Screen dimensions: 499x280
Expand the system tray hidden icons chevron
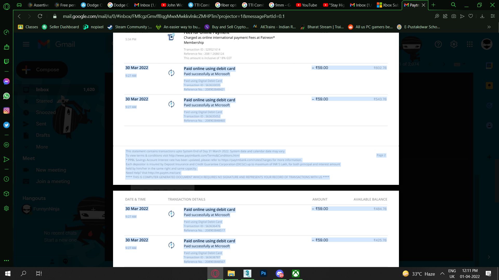click(442, 274)
